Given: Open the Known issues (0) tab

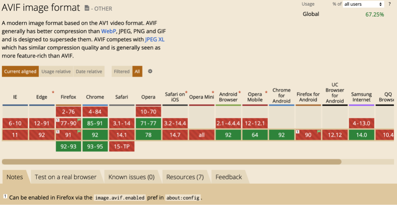Looking at the screenshot, I should click(x=131, y=177).
